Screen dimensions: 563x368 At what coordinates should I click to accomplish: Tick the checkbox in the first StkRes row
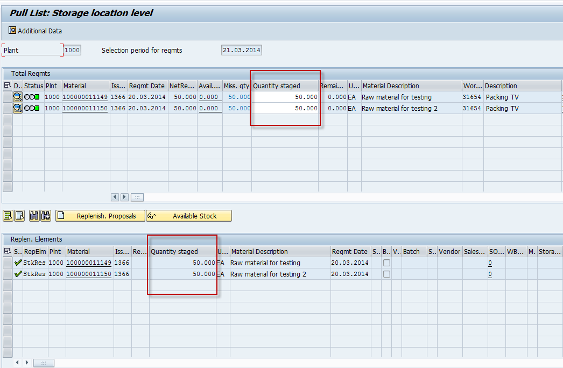click(x=386, y=263)
